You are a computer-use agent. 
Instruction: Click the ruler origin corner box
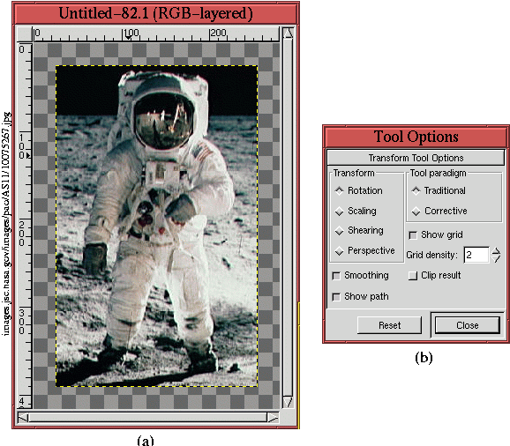(x=25, y=34)
